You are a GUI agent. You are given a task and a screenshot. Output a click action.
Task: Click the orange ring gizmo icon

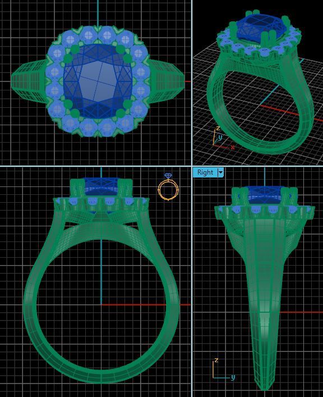168,186
